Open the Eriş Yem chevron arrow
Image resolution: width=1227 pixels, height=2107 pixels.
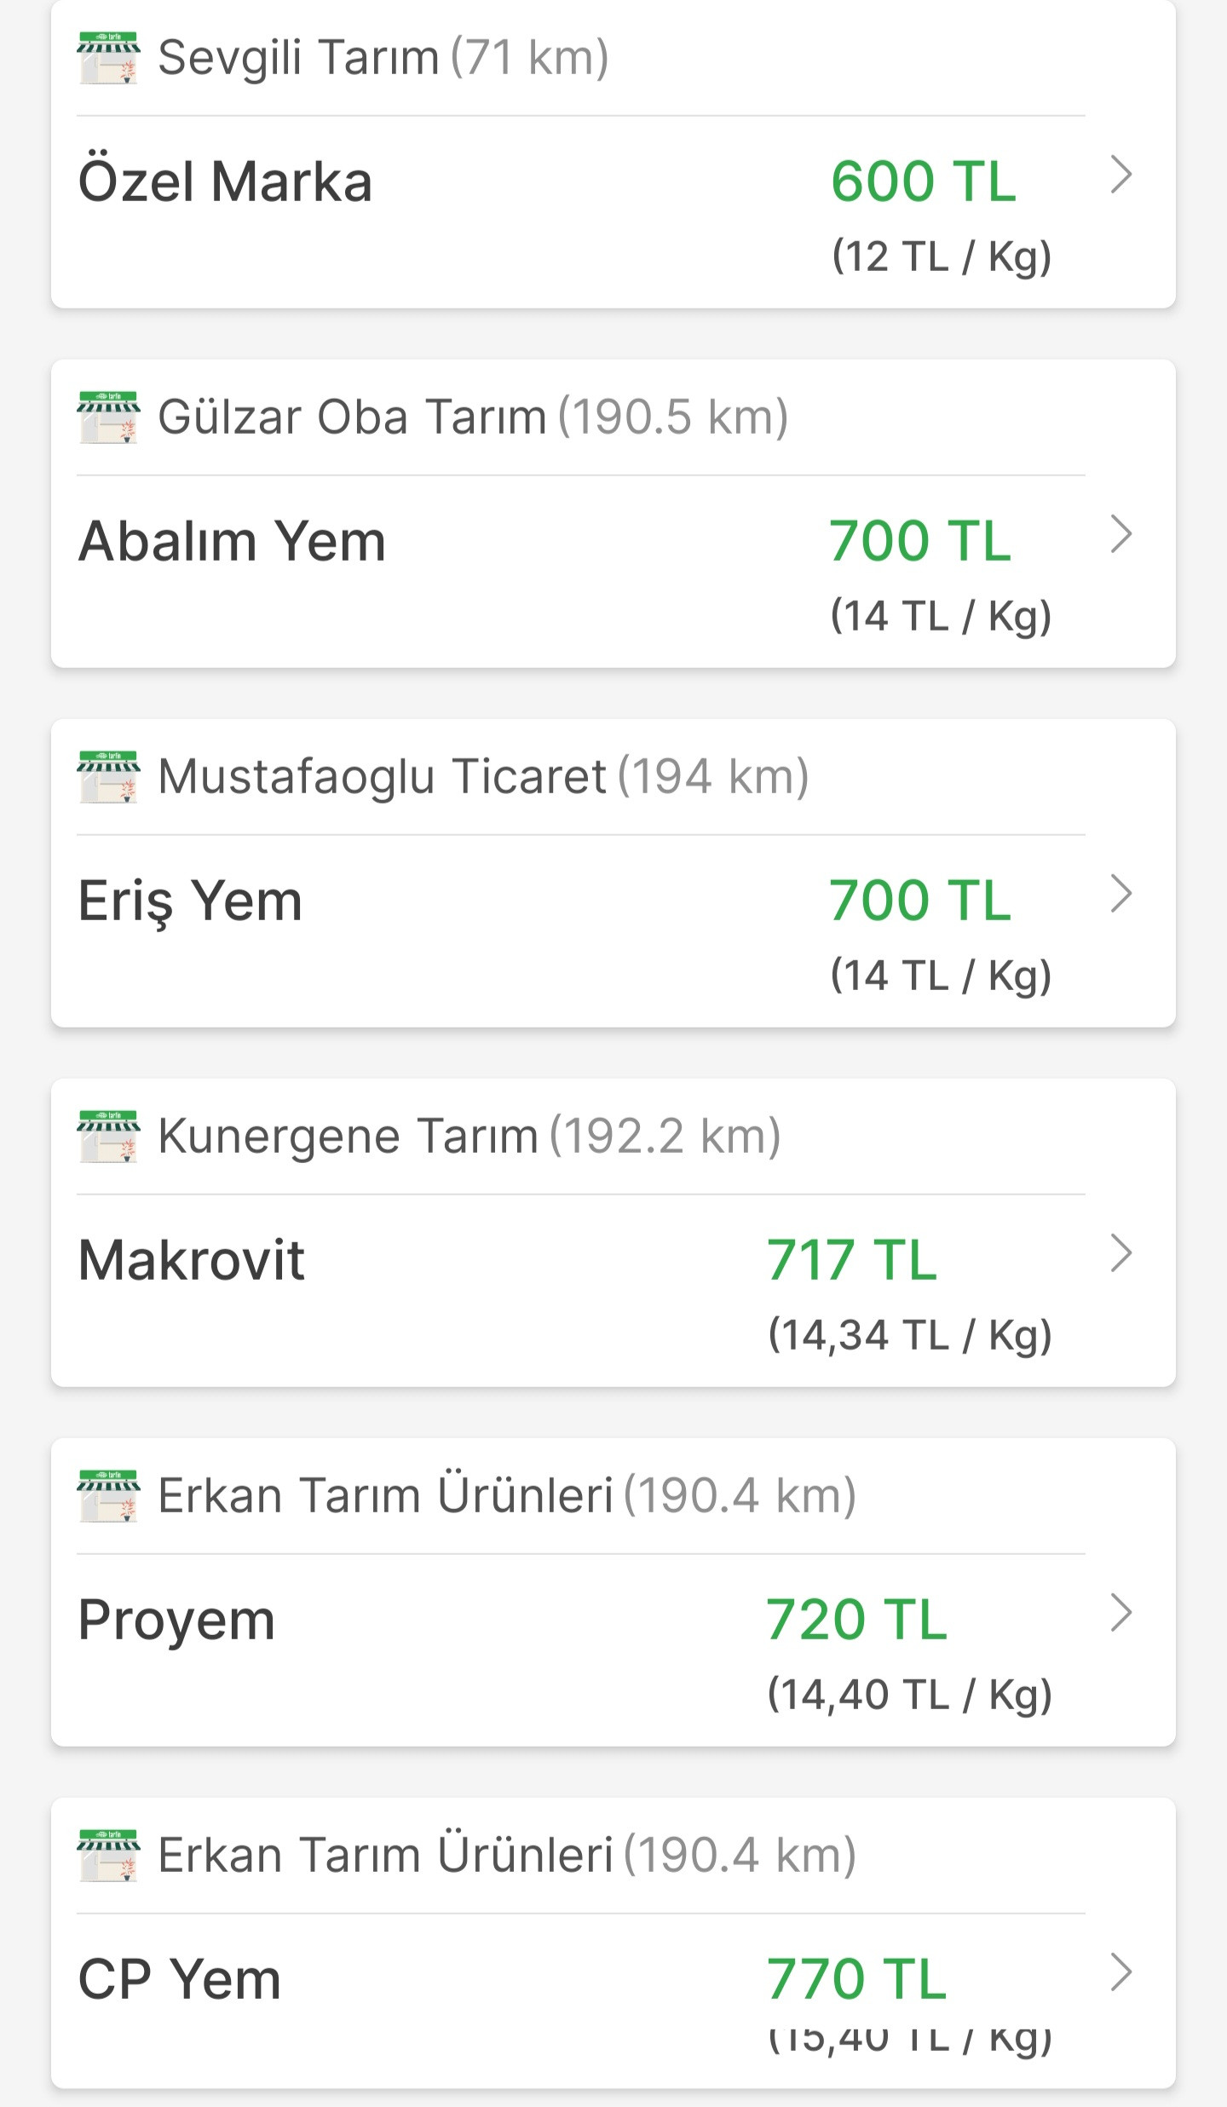1121,895
